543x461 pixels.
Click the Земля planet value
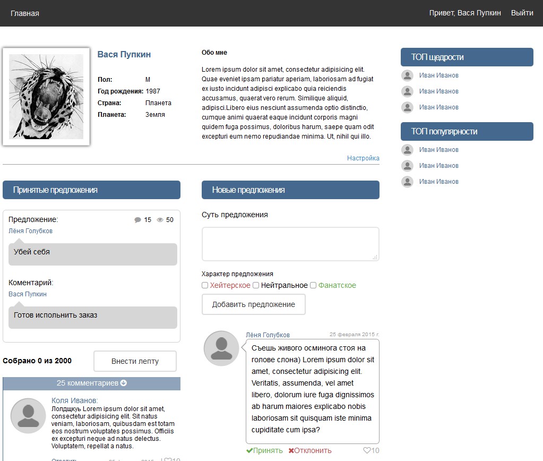pyautogui.click(x=155, y=115)
